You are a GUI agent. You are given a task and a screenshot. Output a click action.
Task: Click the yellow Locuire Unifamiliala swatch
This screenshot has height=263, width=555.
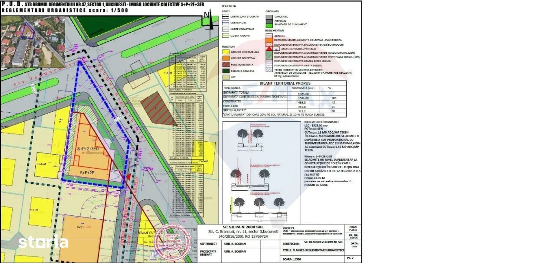[226, 52]
